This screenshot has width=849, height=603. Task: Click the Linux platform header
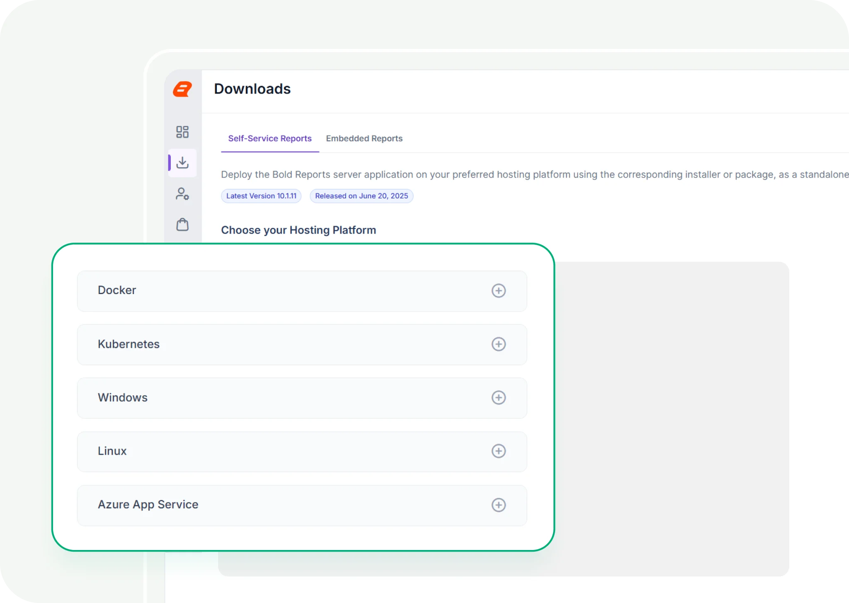tap(301, 451)
